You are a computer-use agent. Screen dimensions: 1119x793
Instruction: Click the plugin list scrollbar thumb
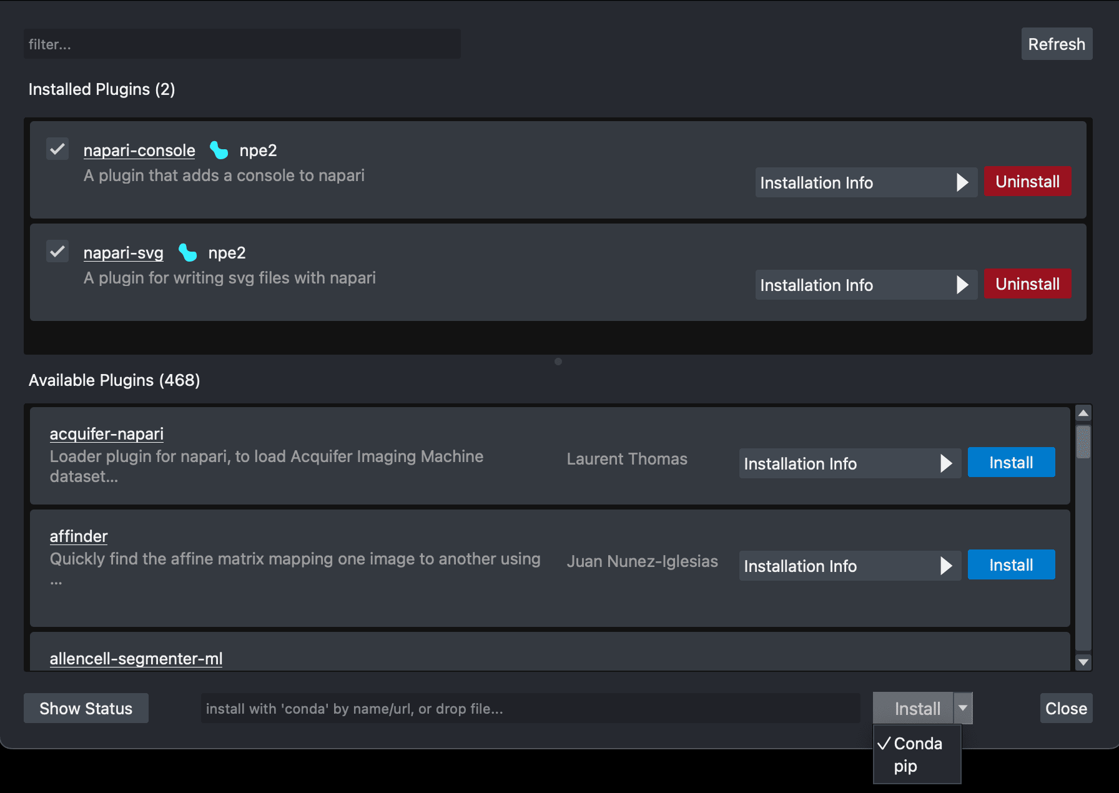pos(1083,443)
